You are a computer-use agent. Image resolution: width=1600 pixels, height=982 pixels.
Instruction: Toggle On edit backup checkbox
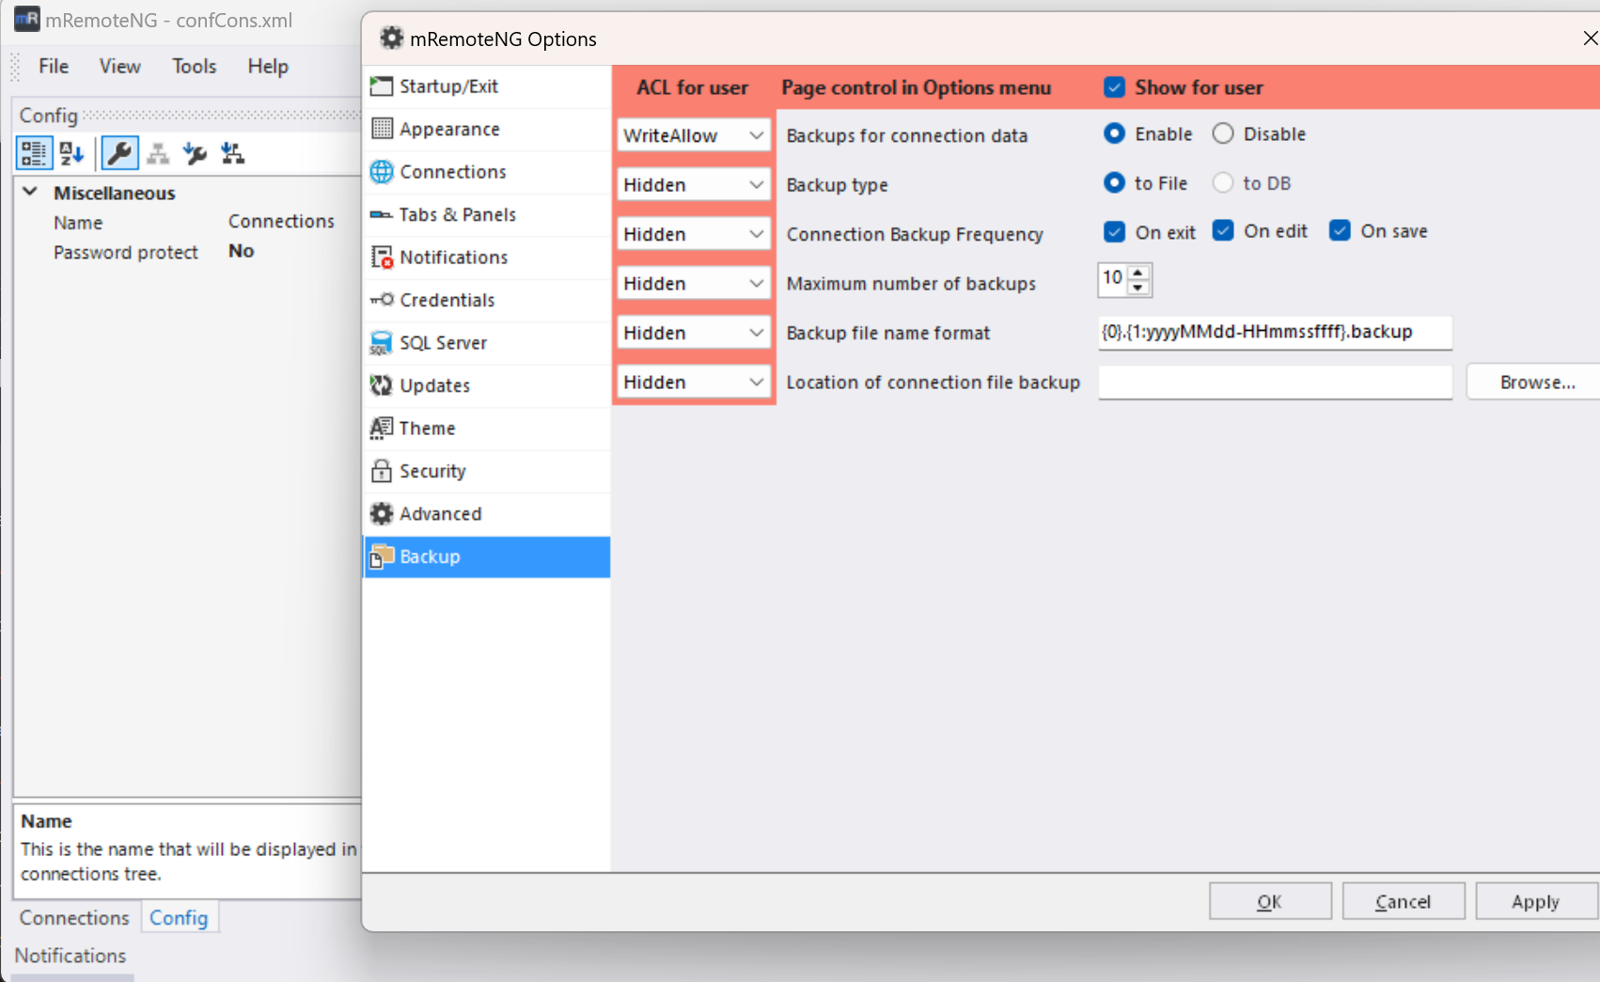1223,230
